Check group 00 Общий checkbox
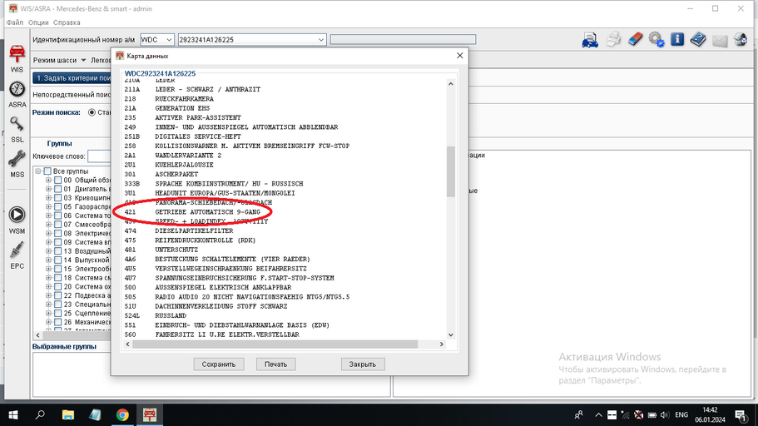The width and height of the screenshot is (758, 426). click(58, 180)
